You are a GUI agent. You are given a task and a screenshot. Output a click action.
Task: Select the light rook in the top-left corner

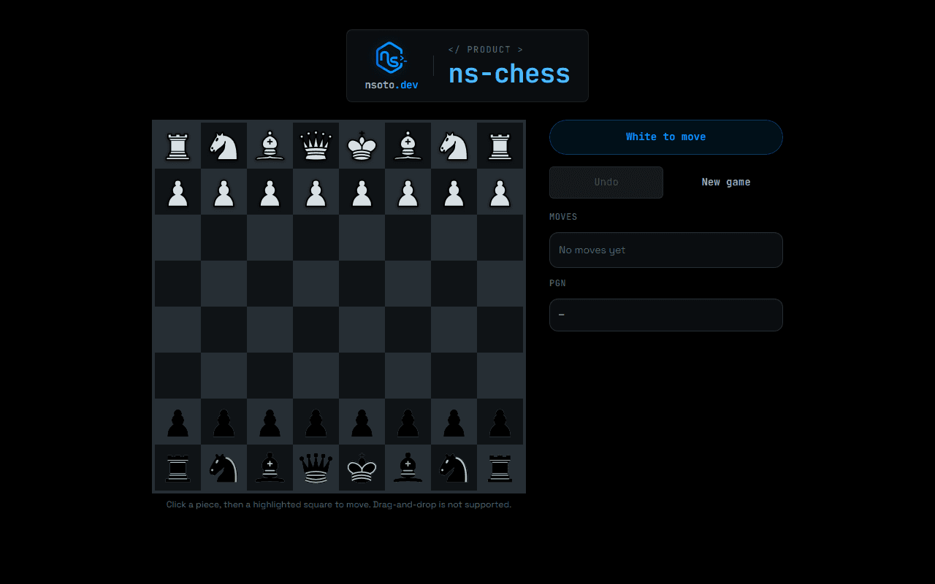[x=178, y=146]
